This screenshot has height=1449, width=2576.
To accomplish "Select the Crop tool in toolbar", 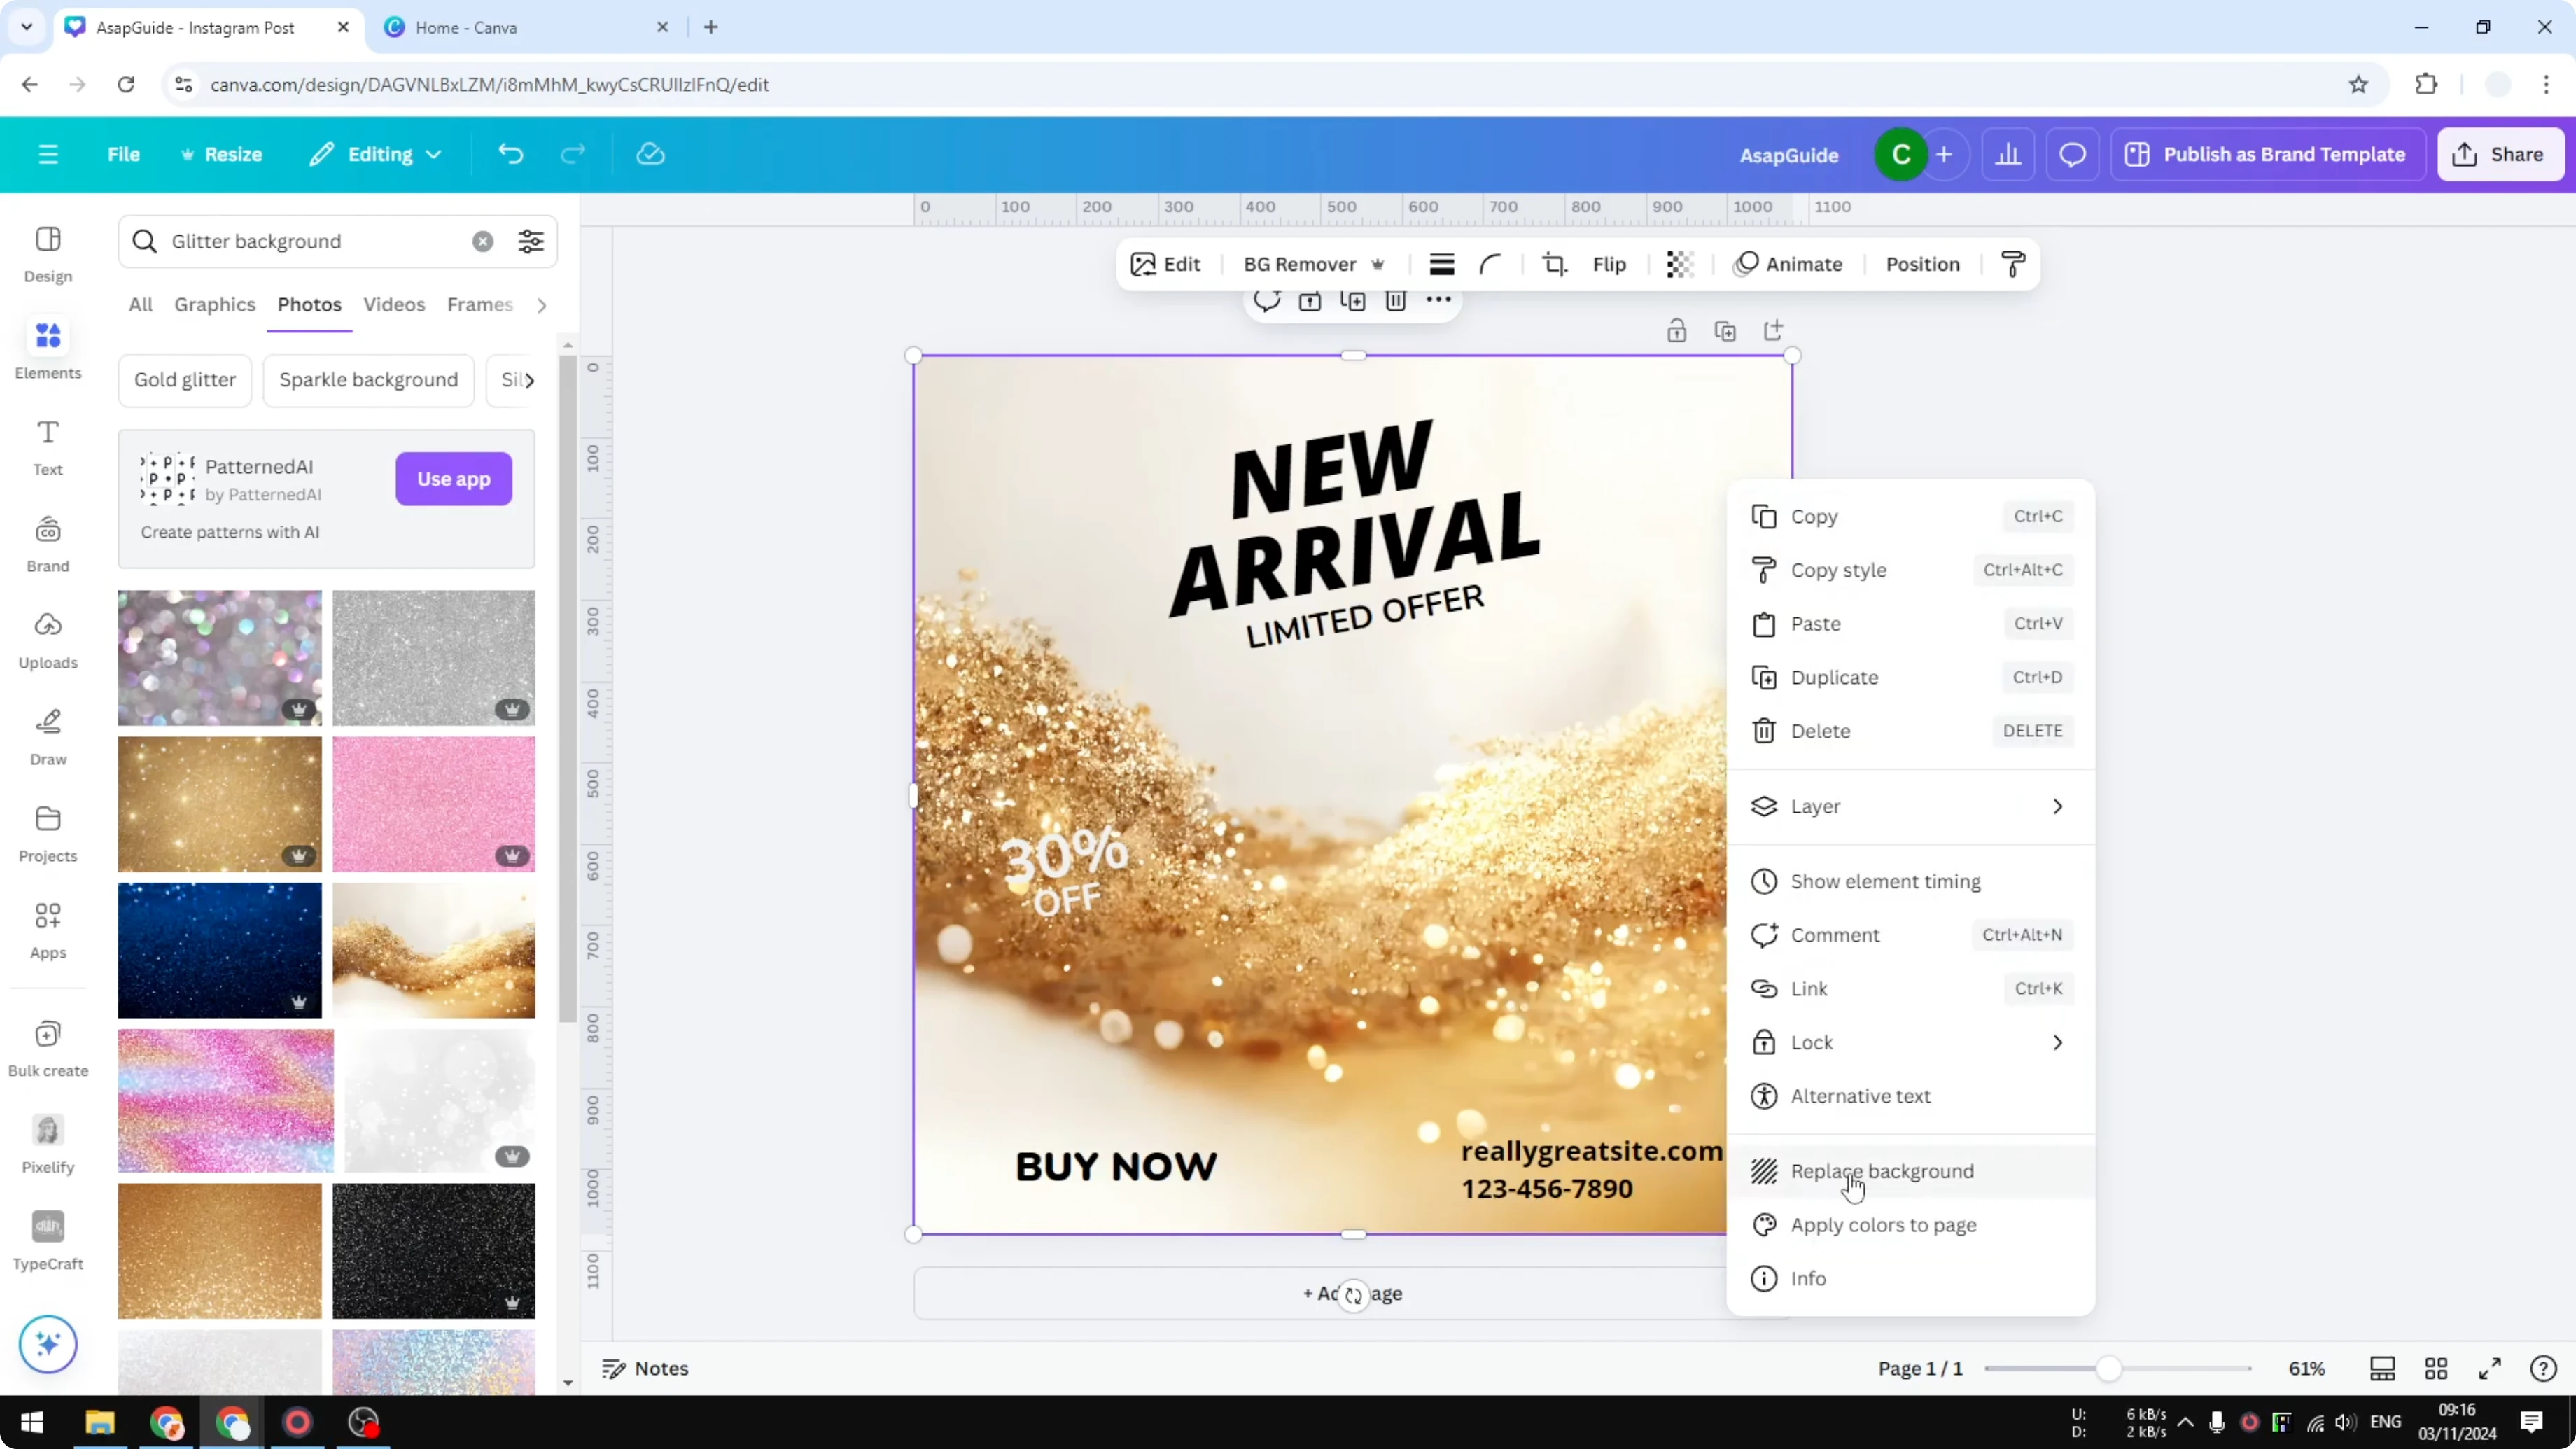I will point(1555,264).
